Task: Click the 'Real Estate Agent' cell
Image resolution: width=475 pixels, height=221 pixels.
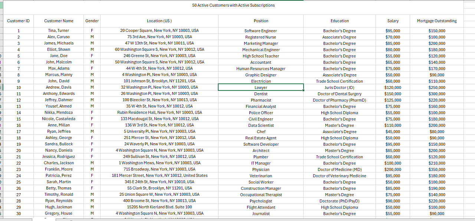Action: pyautogui.click(x=261, y=138)
